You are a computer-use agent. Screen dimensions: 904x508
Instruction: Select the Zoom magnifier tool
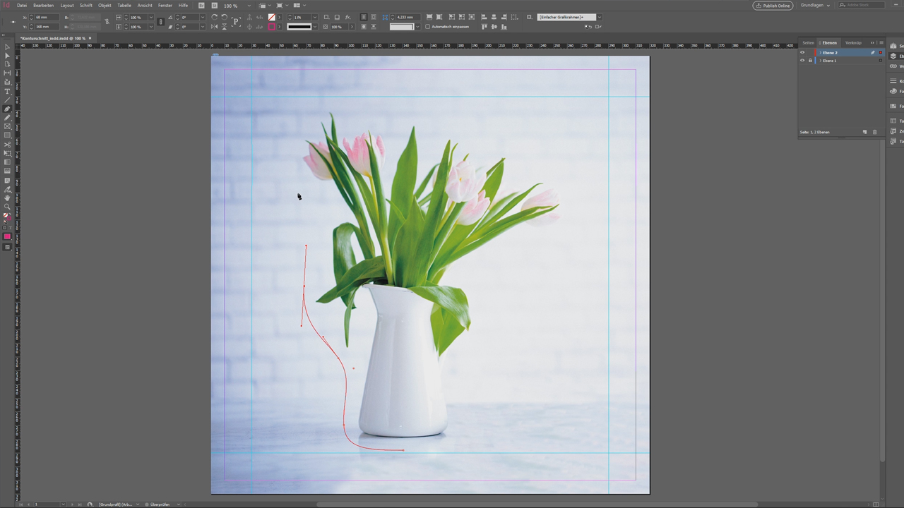8,207
